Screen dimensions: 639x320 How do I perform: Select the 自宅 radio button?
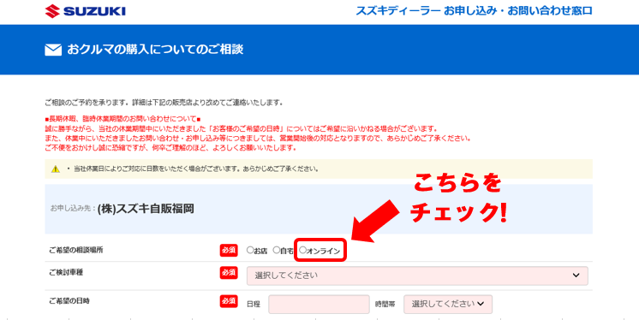click(x=277, y=250)
